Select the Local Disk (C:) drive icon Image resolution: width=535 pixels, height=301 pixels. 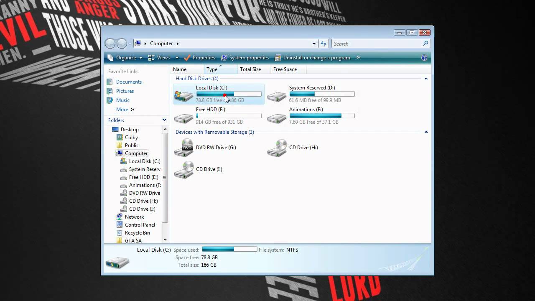184,96
